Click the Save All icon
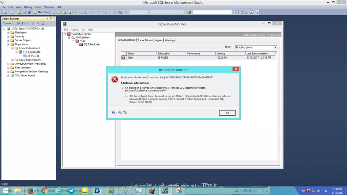 (29, 12)
